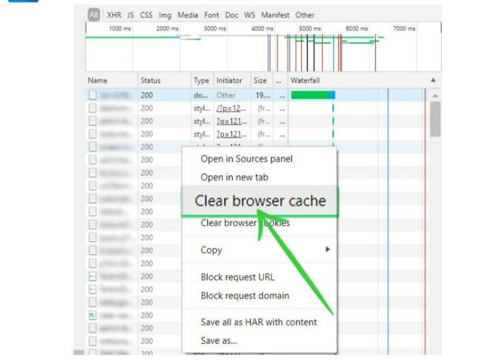Choose Open in new tab
The height and width of the screenshot is (360, 498).
click(x=235, y=177)
